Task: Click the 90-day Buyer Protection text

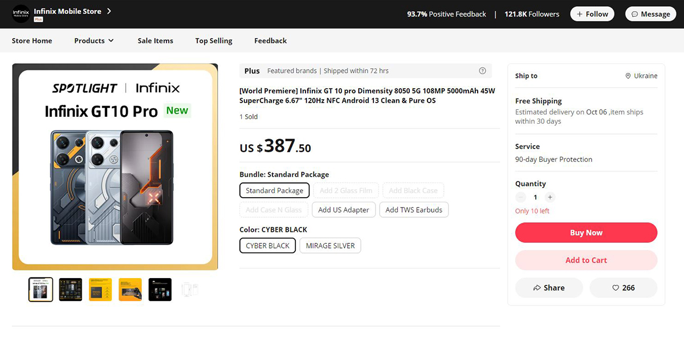Action: (553, 160)
